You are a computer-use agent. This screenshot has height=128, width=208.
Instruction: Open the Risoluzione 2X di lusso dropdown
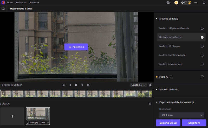tap(181, 115)
